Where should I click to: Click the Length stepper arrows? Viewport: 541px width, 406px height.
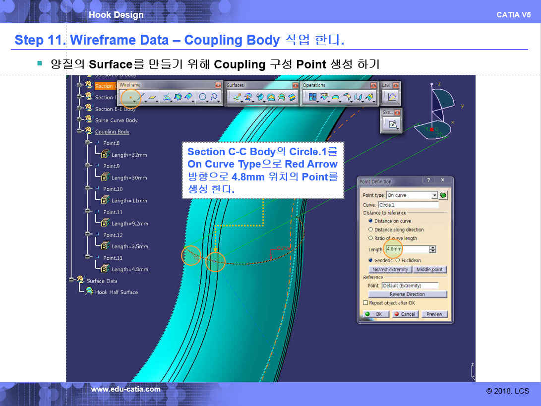(x=433, y=249)
